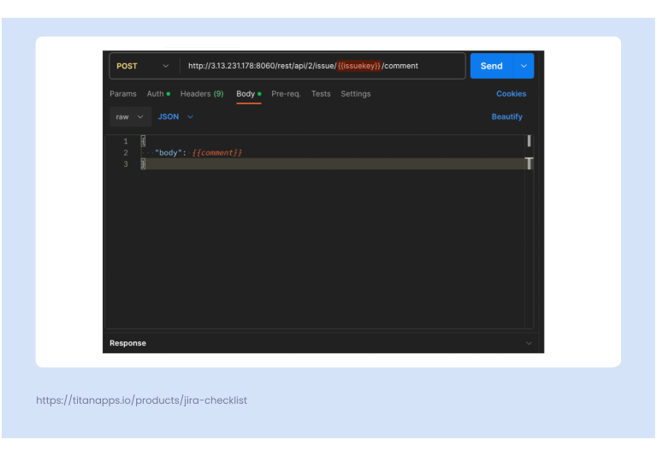Open the Auth tab
Screen dimensions: 657x456
coord(157,94)
